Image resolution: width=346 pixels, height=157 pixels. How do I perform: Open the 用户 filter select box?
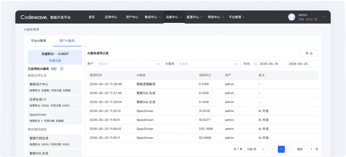(x=129, y=64)
